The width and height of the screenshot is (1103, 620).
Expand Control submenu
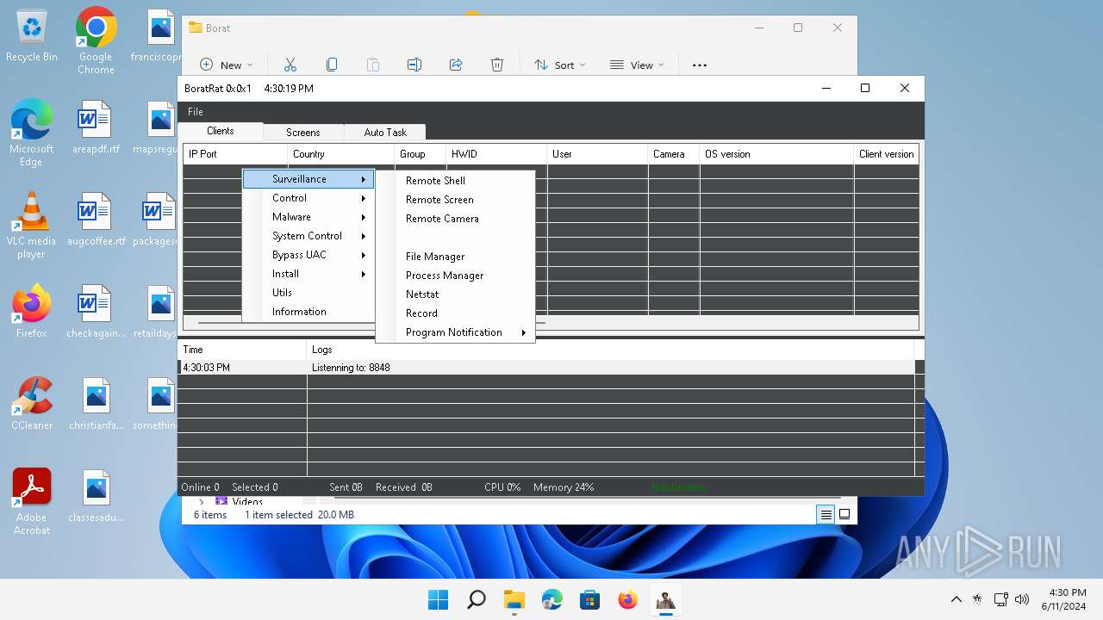308,198
